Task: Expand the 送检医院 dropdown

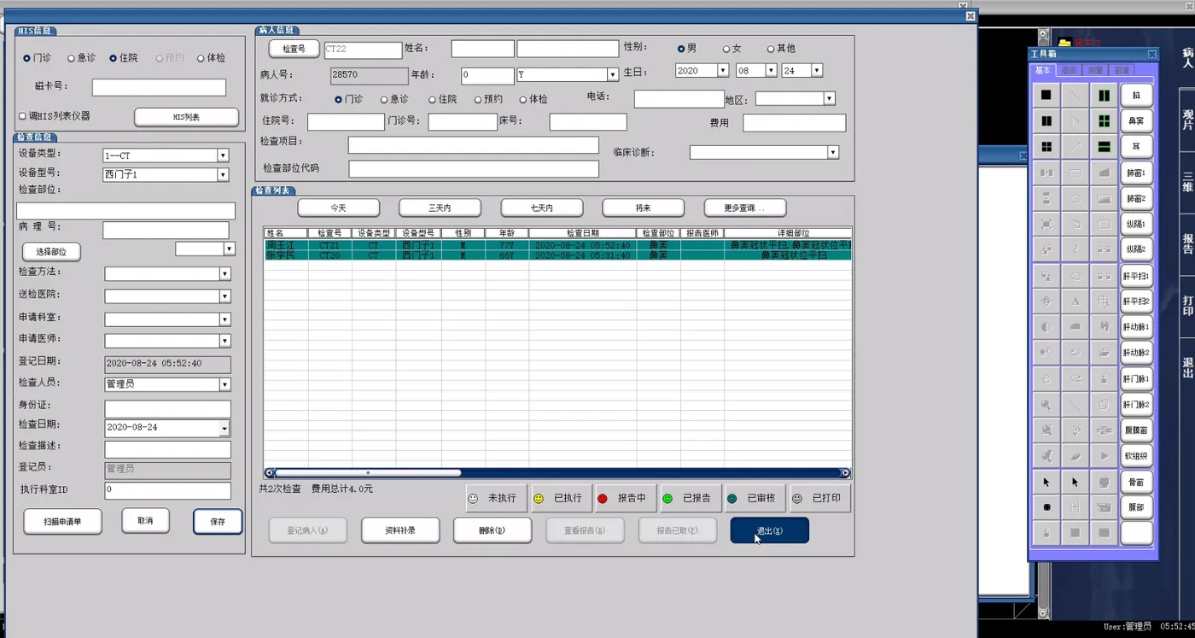Action: [224, 296]
